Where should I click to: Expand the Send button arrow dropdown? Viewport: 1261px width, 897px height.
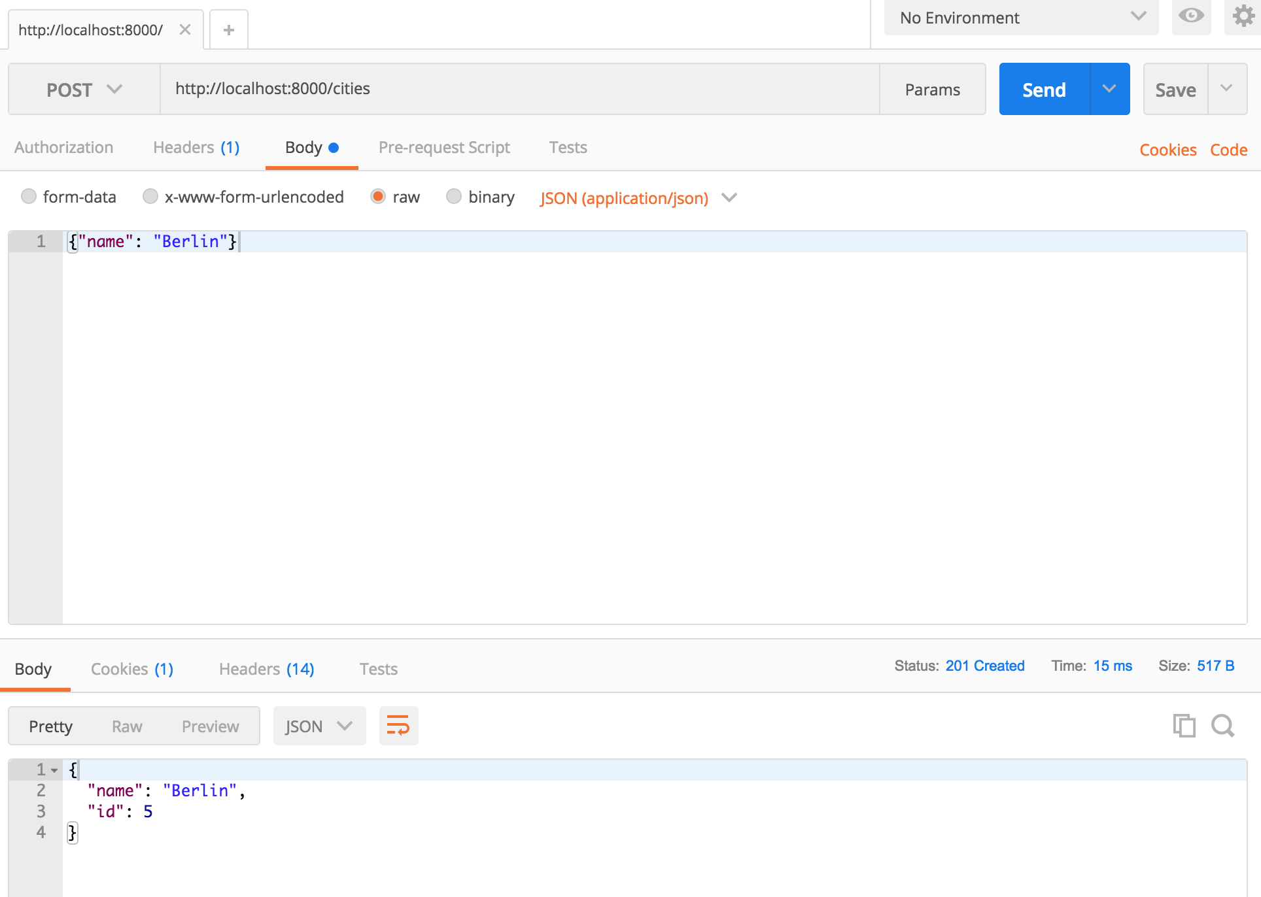tap(1109, 89)
